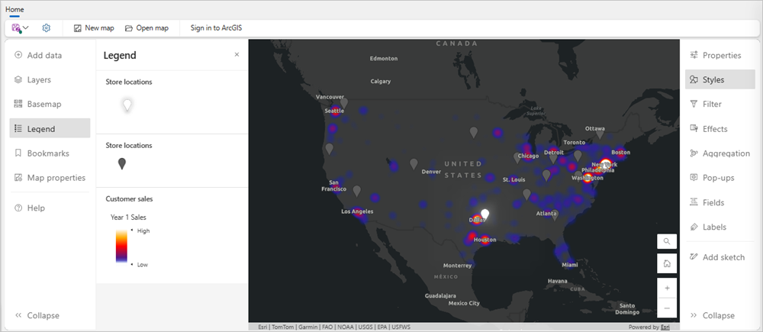Click the gray store pin near Atlanta
763x332 pixels.
(554, 215)
